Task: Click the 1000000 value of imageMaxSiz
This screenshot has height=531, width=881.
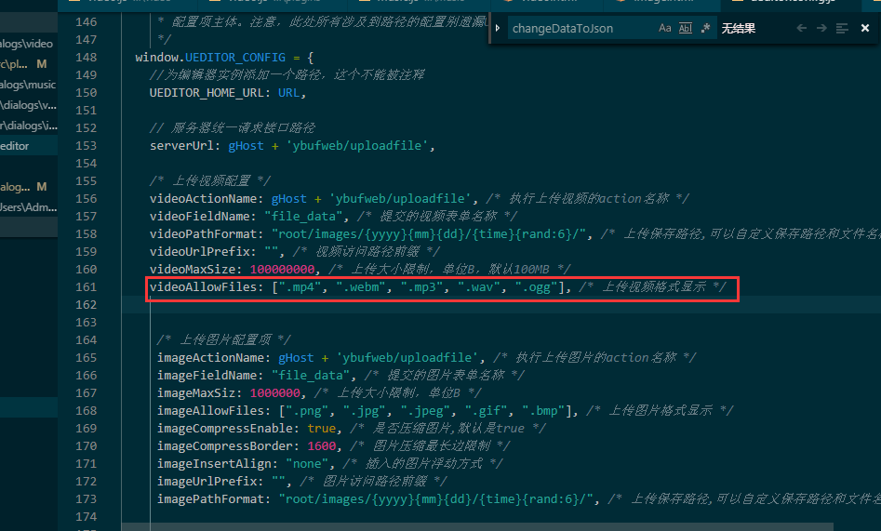Action: pos(274,392)
